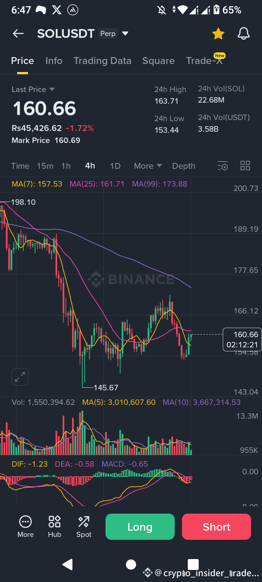Switch to the Info tab
This screenshot has width=262, height=582.
(x=54, y=61)
